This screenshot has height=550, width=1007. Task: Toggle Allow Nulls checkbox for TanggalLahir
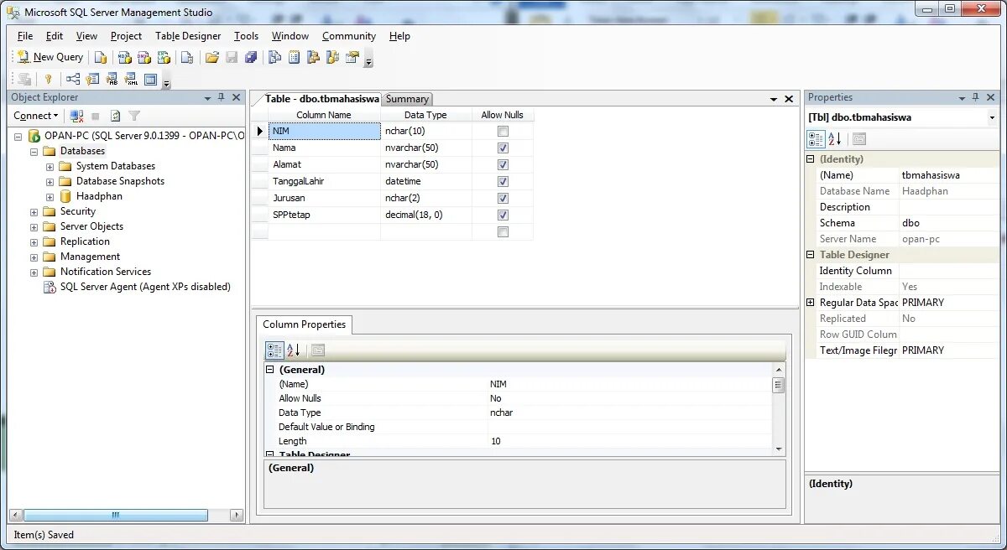[503, 181]
